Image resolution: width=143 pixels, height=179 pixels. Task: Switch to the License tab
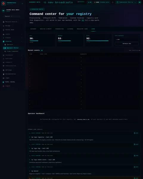[x=70, y=29]
